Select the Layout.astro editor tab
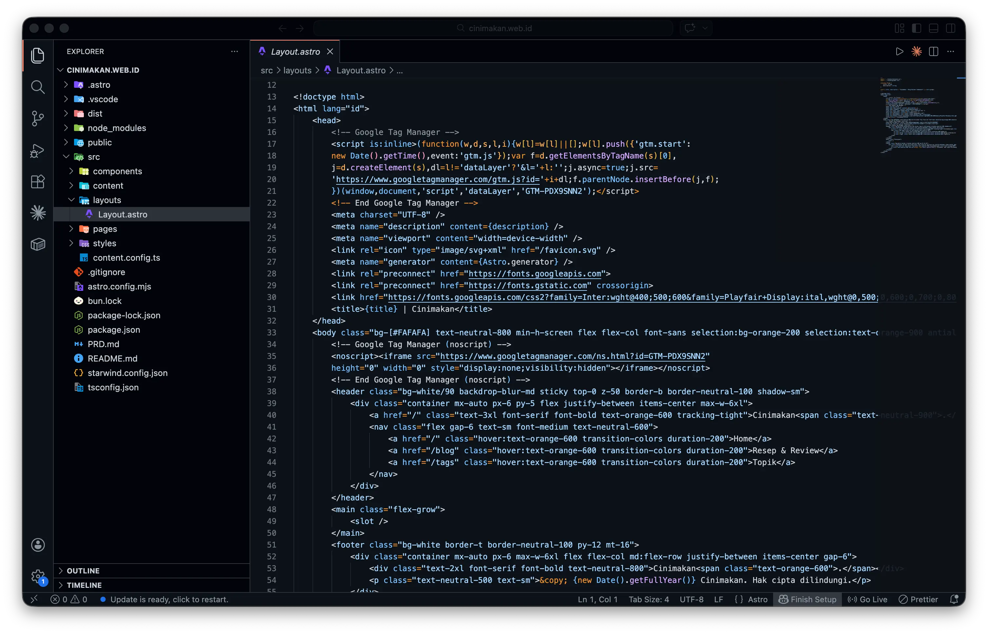This screenshot has width=988, height=634. (295, 51)
